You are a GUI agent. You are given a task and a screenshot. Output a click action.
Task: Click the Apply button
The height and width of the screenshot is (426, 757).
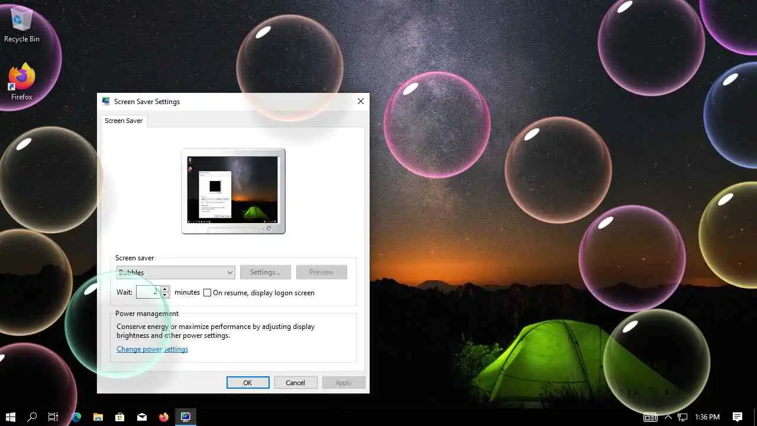point(344,383)
